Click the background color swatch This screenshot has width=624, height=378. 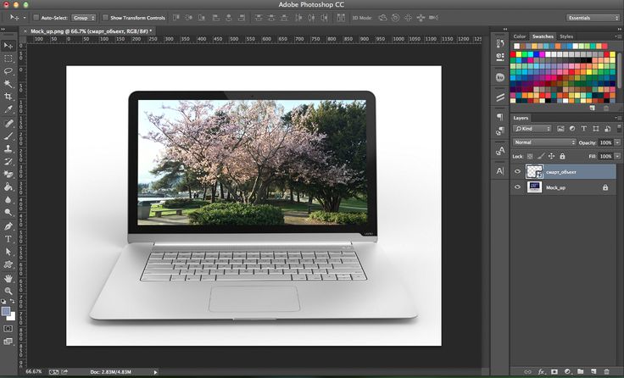click(x=13, y=317)
